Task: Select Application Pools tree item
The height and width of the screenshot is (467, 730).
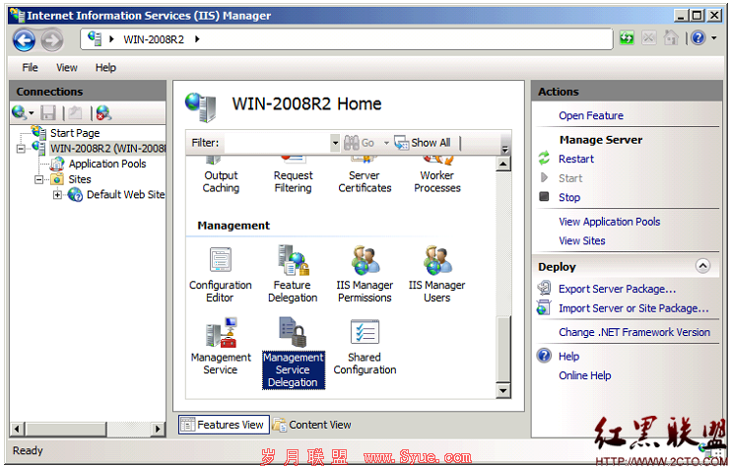Action: (107, 164)
